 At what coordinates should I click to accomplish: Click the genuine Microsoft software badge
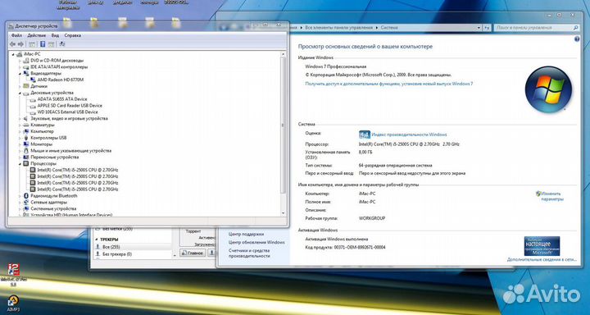542,246
